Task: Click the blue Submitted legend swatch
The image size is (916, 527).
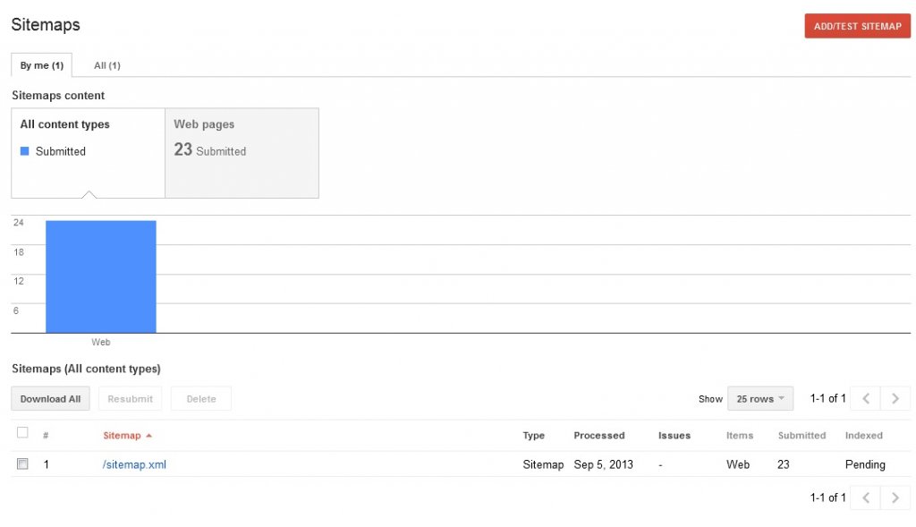Action: 25,151
